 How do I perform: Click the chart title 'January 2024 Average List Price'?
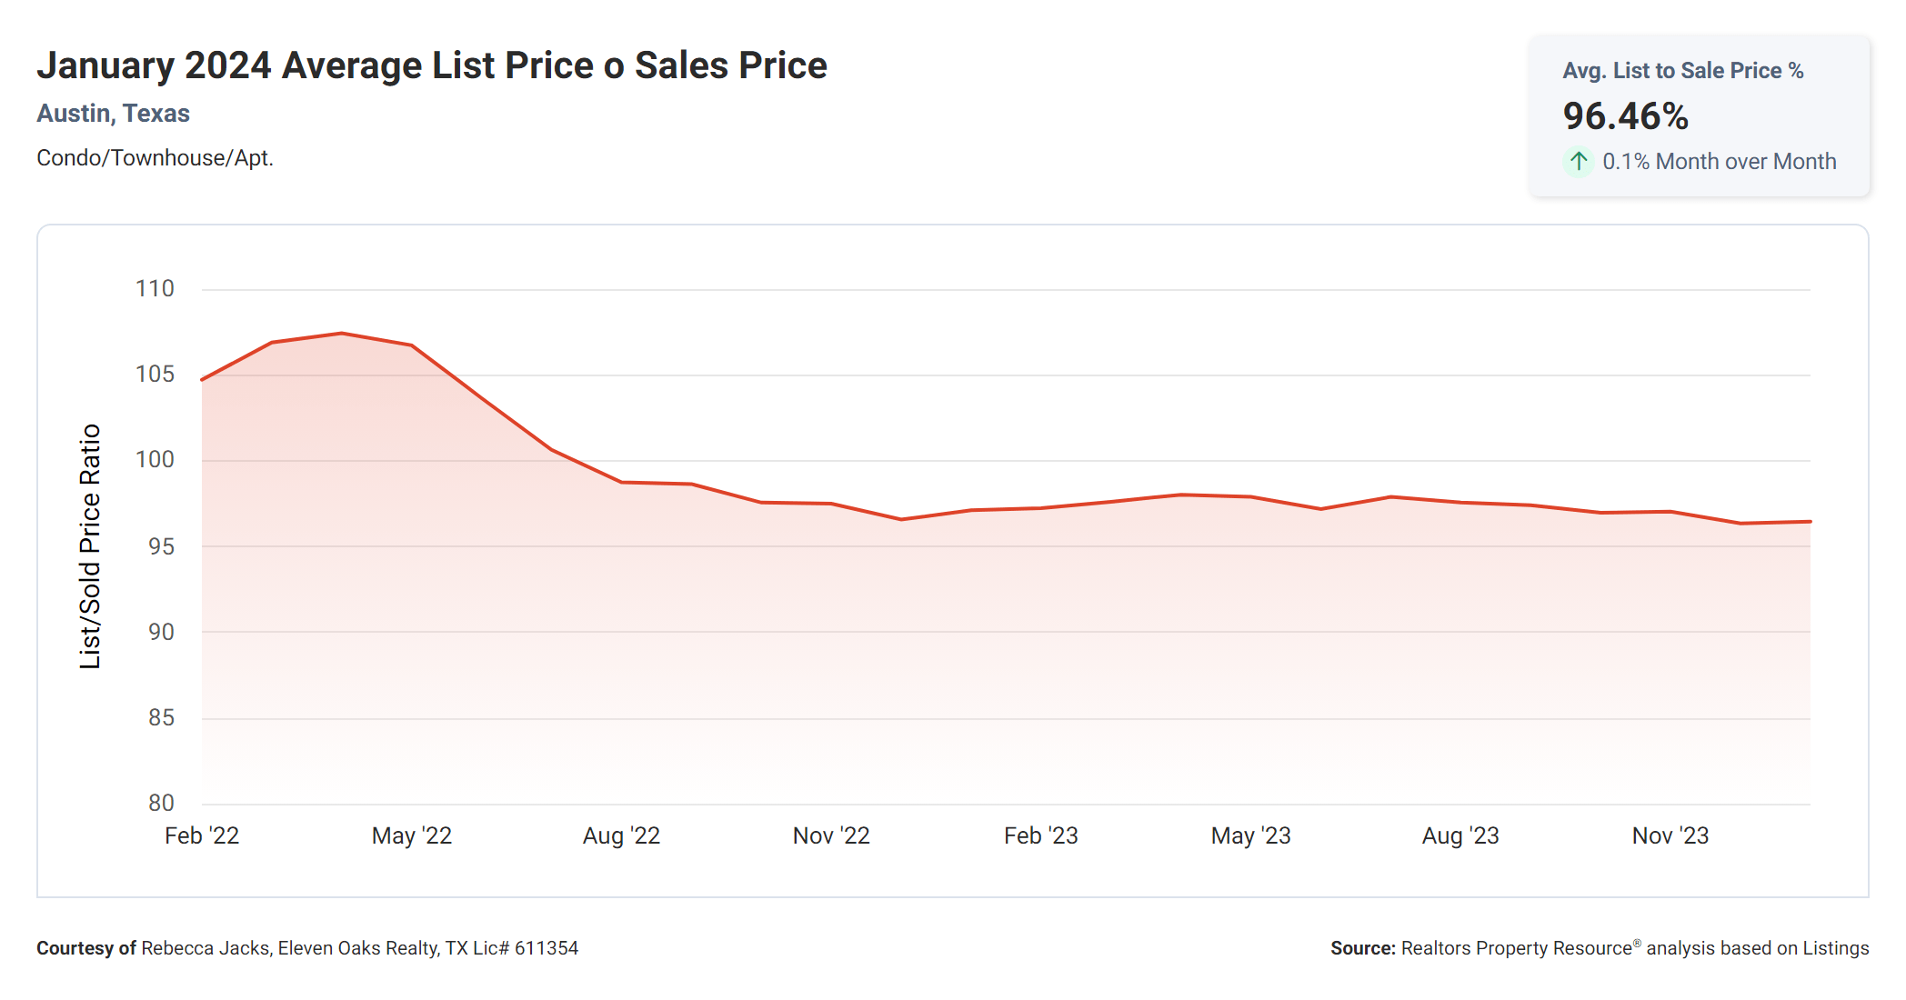coord(431,65)
